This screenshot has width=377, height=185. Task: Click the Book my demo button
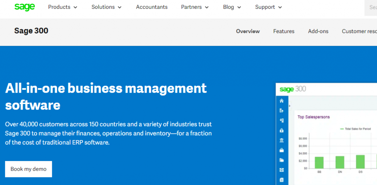pos(28,169)
